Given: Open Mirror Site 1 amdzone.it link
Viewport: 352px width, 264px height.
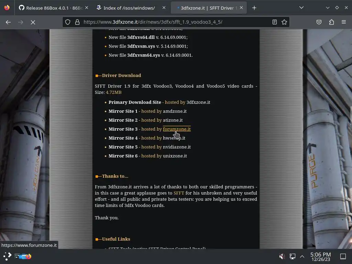Looking at the screenshot, I should (x=175, y=111).
